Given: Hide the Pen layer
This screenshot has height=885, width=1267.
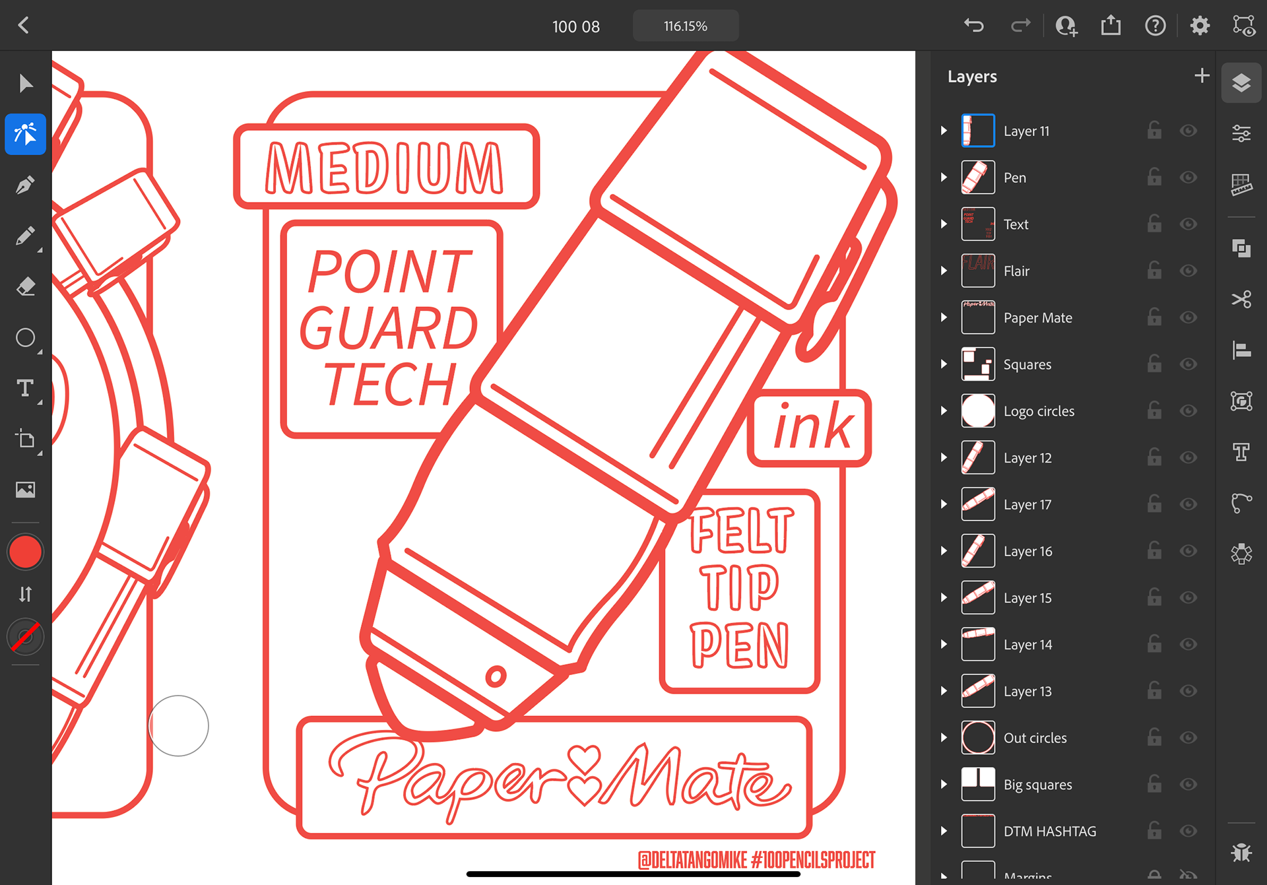Looking at the screenshot, I should [x=1188, y=178].
